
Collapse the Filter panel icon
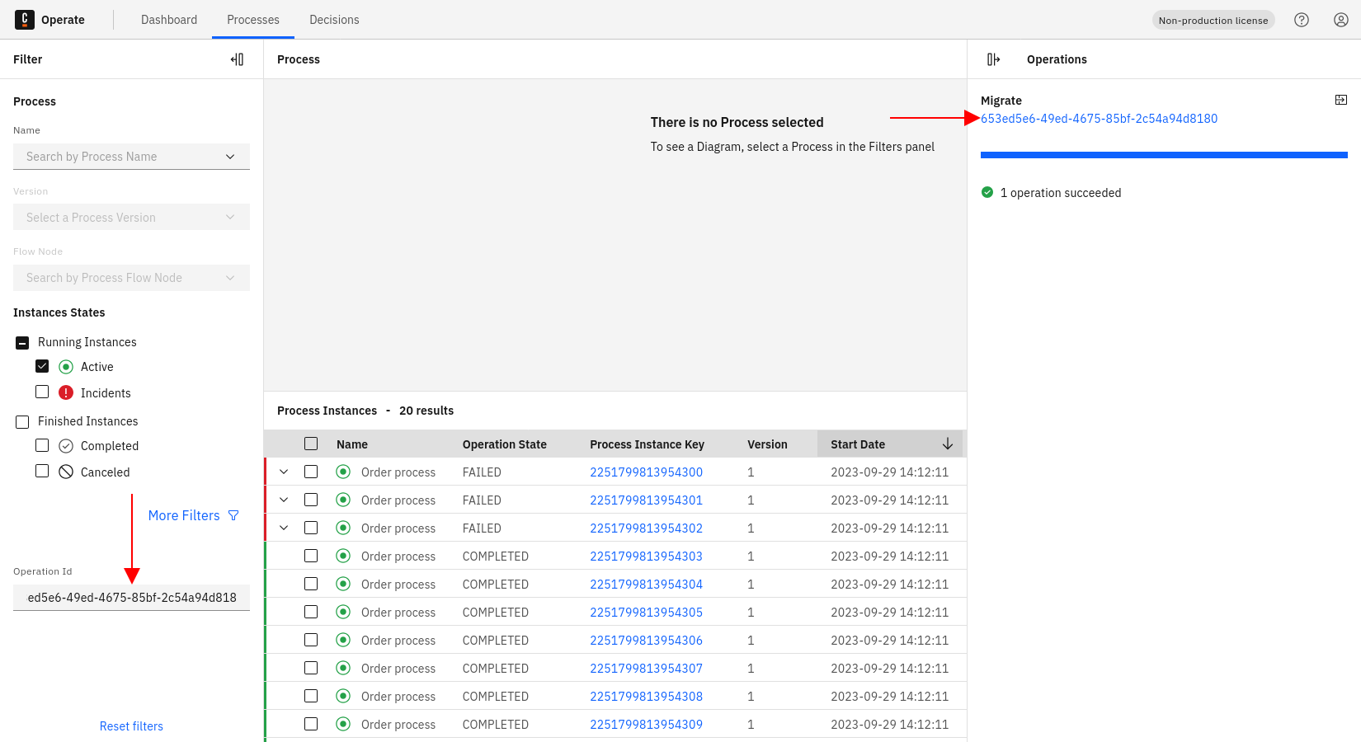[237, 59]
